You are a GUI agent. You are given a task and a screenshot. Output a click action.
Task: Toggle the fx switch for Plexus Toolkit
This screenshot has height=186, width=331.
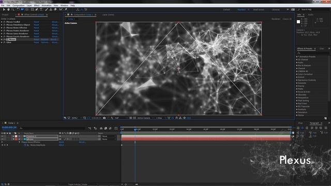click(x=4, y=22)
